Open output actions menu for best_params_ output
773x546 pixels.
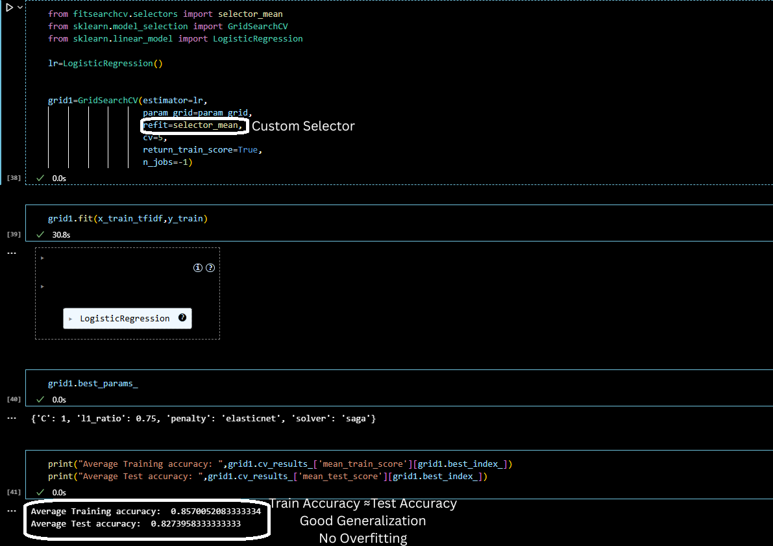pyautogui.click(x=12, y=418)
